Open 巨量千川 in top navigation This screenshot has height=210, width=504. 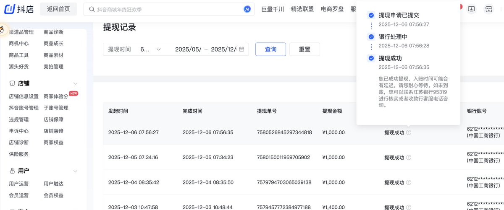coord(273,9)
